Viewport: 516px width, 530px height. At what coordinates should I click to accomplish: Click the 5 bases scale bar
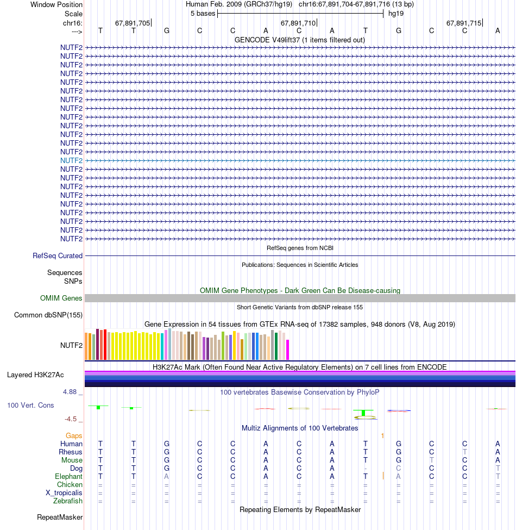point(300,14)
